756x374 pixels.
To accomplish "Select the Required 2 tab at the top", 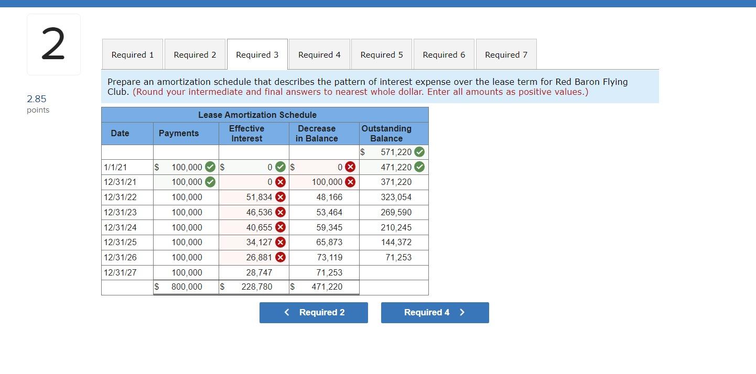I will [x=195, y=54].
